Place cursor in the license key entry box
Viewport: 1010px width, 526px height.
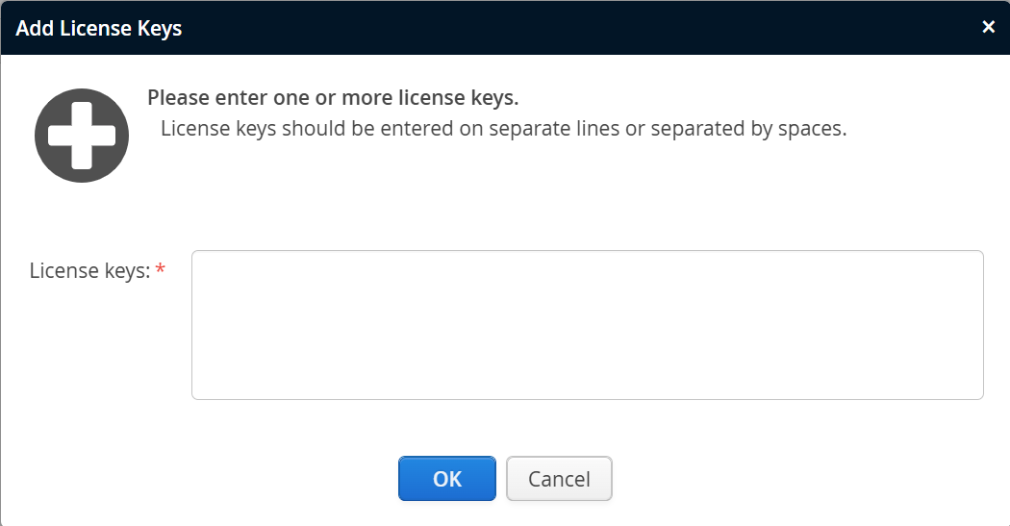click(x=587, y=325)
